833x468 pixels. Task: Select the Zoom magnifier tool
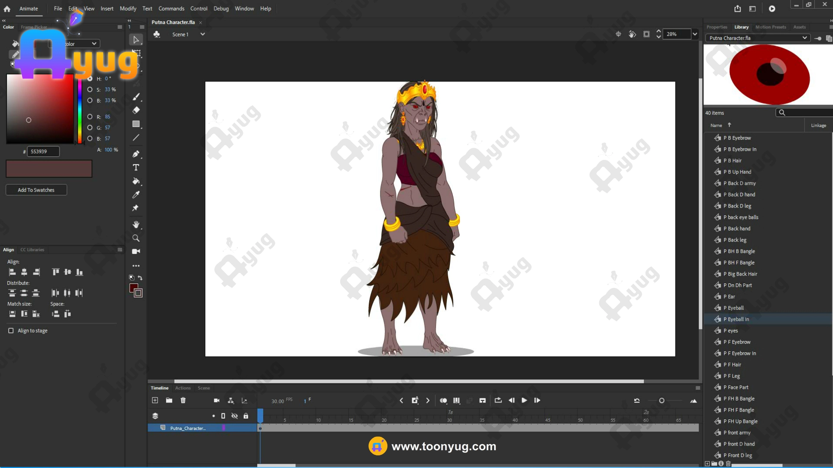click(x=136, y=238)
